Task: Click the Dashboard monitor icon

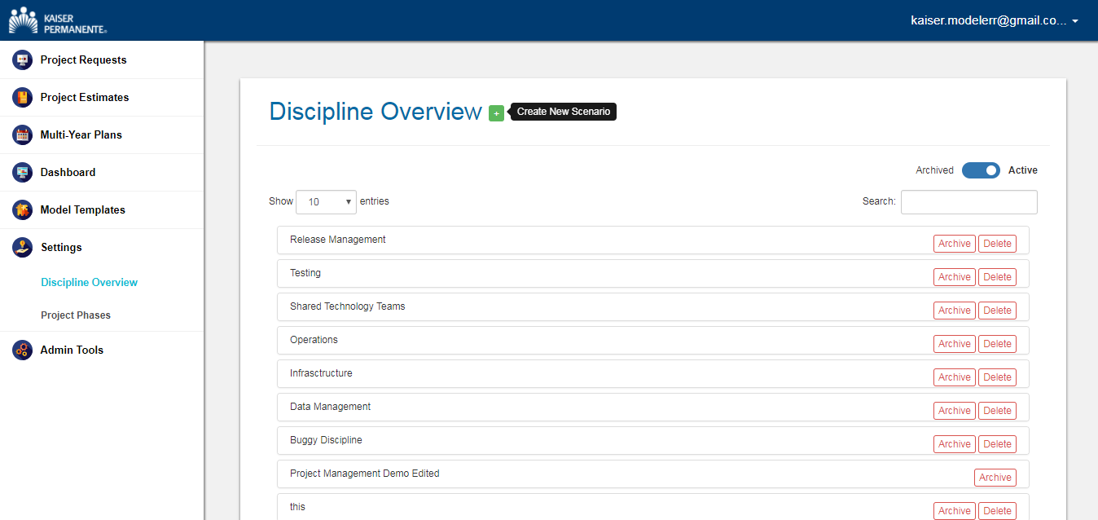Action: pyautogui.click(x=22, y=172)
